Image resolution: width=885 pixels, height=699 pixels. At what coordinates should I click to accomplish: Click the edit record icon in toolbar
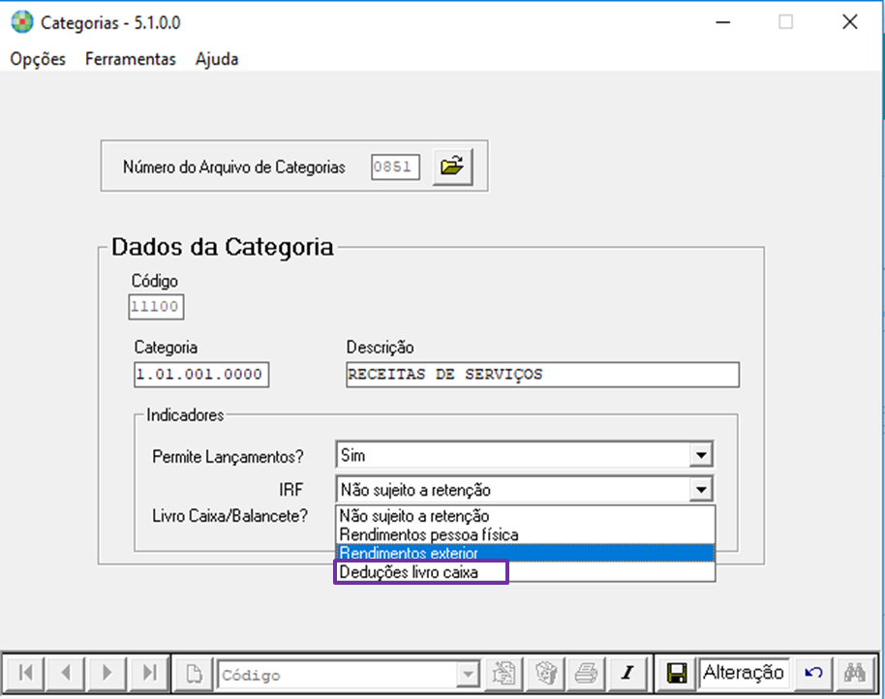[x=504, y=673]
